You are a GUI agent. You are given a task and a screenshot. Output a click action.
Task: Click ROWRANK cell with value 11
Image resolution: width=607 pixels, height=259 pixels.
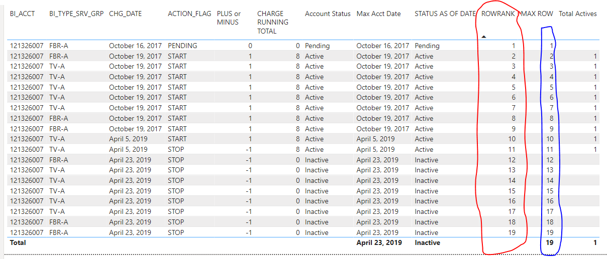[x=512, y=149]
